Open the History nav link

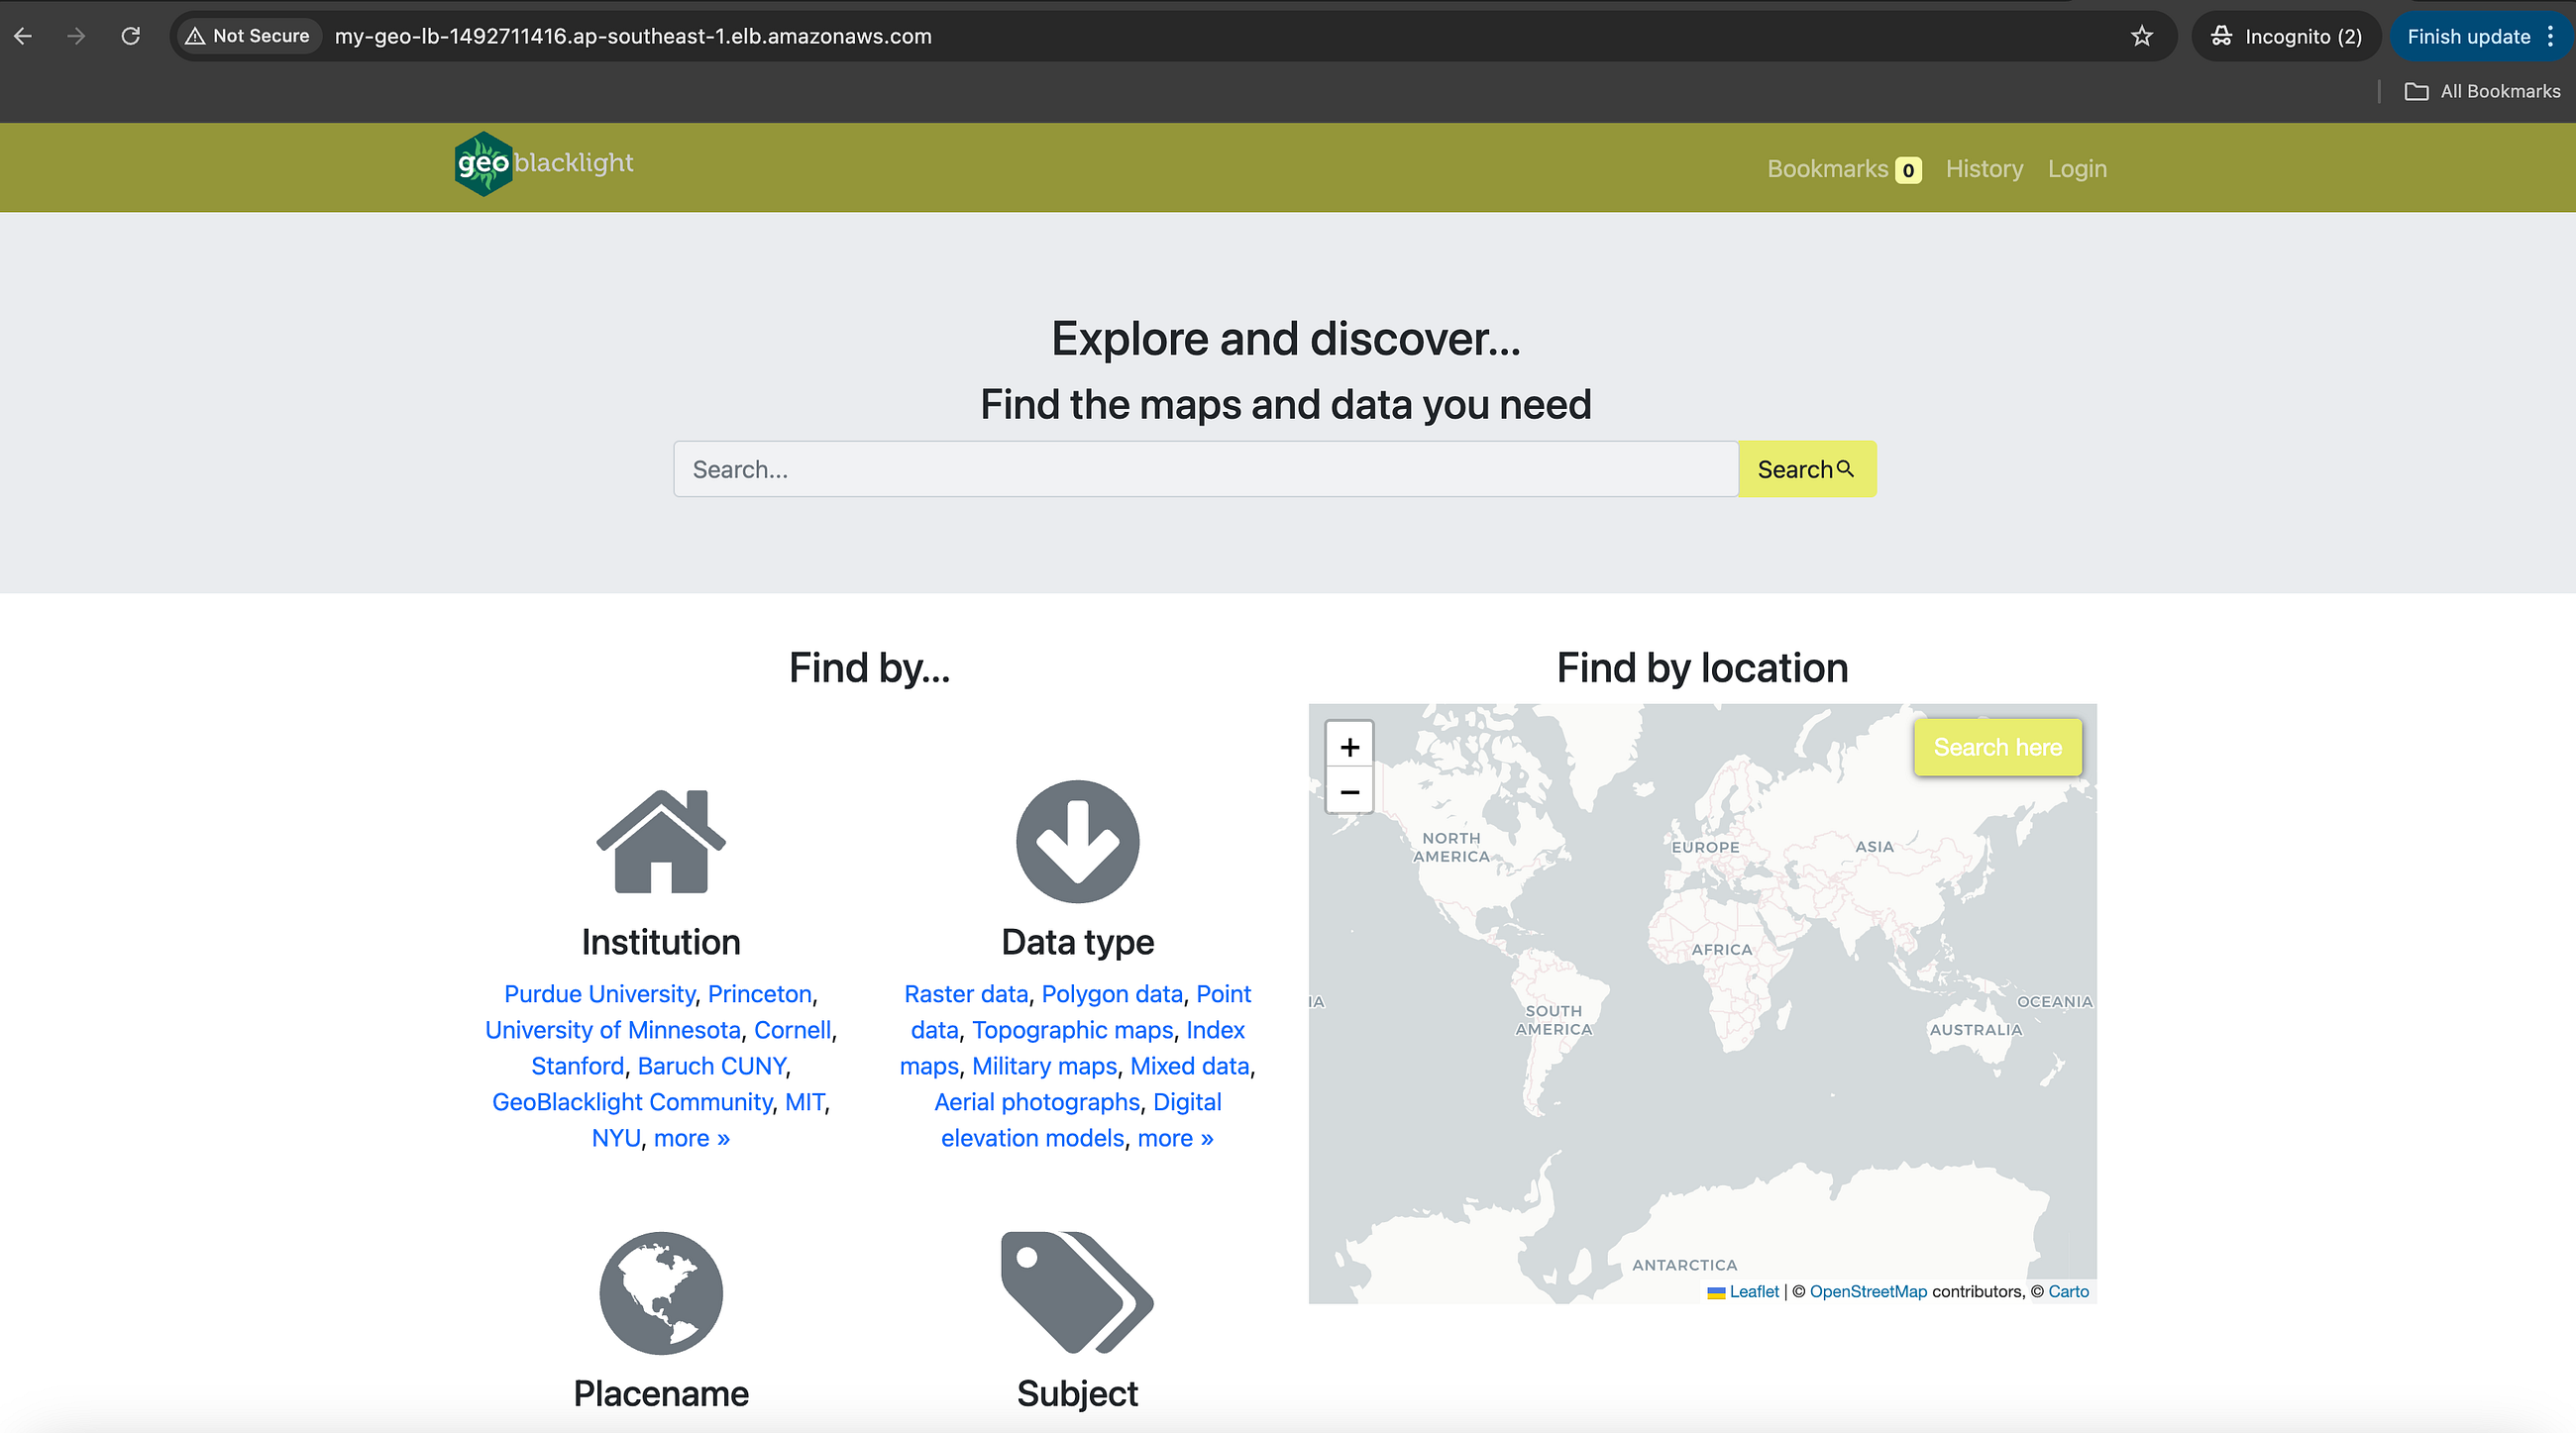1984,169
